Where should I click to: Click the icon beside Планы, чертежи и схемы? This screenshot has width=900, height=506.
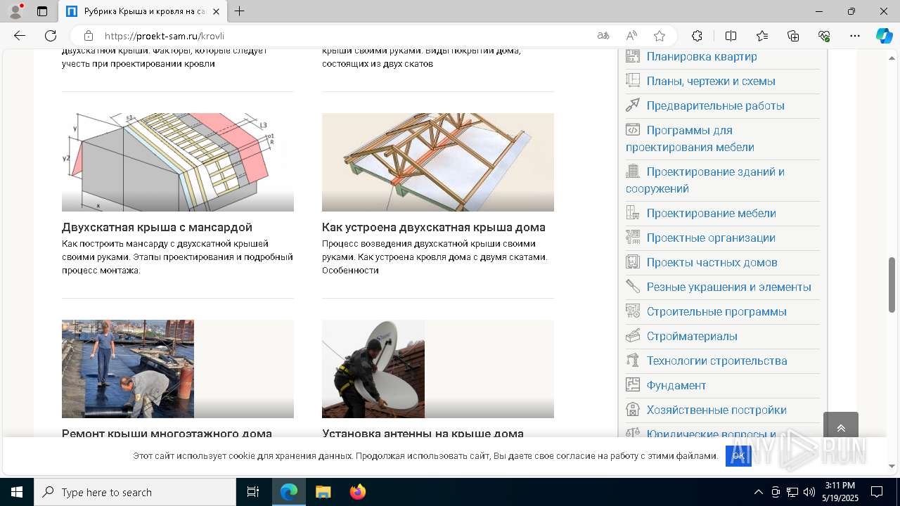[x=633, y=81]
